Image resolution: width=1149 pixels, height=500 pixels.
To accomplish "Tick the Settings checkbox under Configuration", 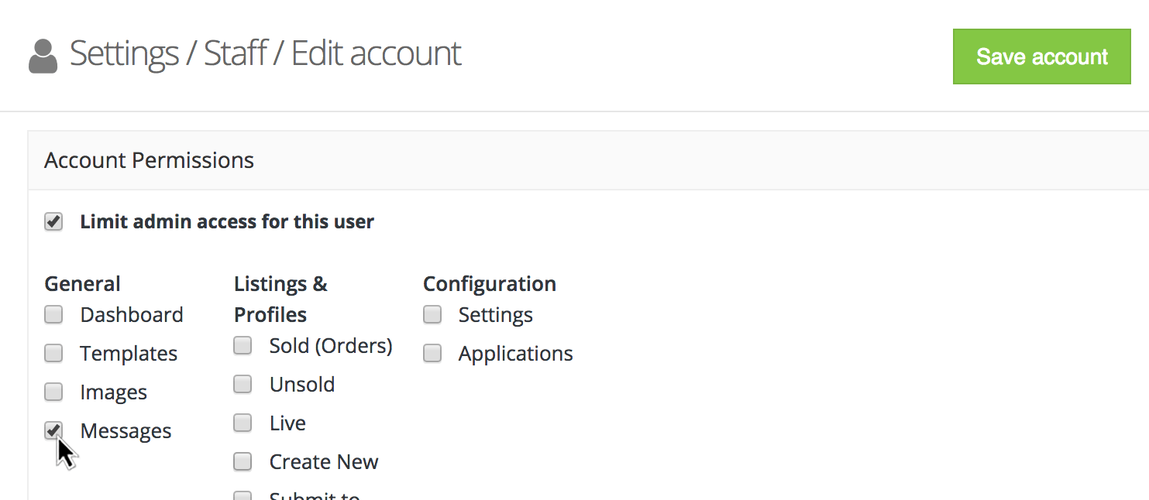I will click(432, 315).
